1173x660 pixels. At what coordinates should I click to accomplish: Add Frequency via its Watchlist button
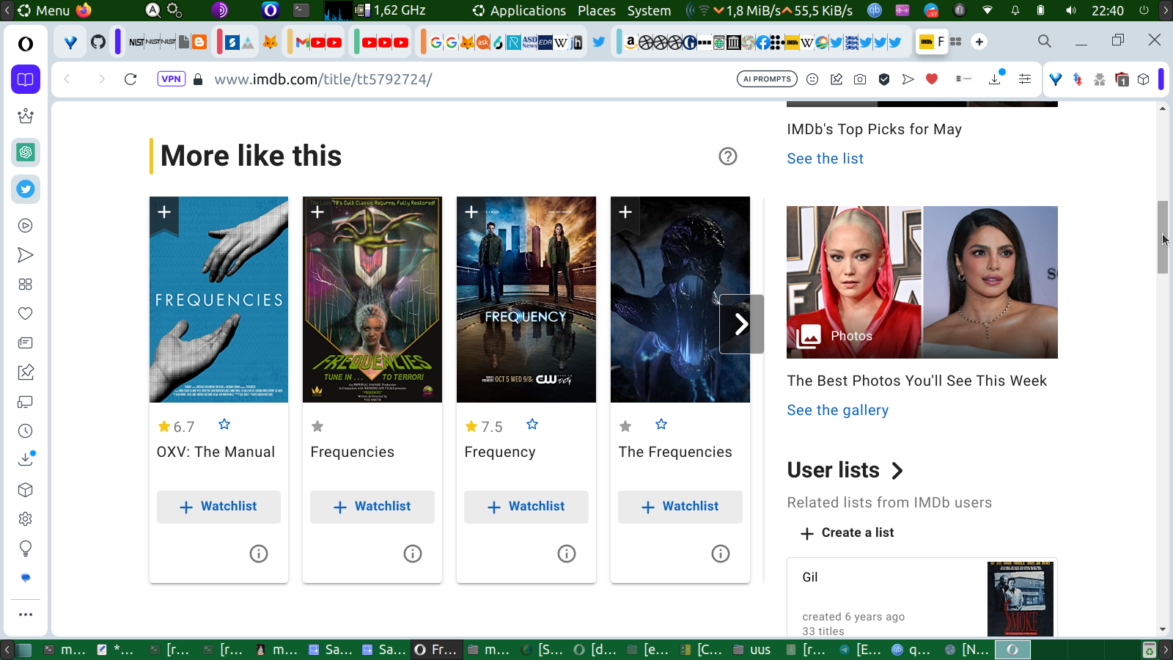click(526, 507)
